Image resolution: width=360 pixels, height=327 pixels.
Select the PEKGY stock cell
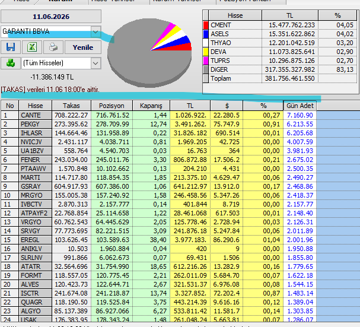[36, 124]
